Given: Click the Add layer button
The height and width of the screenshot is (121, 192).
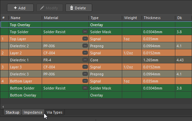Looking at the screenshot, I should point(20,8).
